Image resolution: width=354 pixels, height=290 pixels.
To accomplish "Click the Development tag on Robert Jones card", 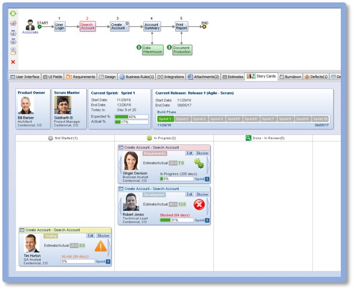I will (x=154, y=195).
